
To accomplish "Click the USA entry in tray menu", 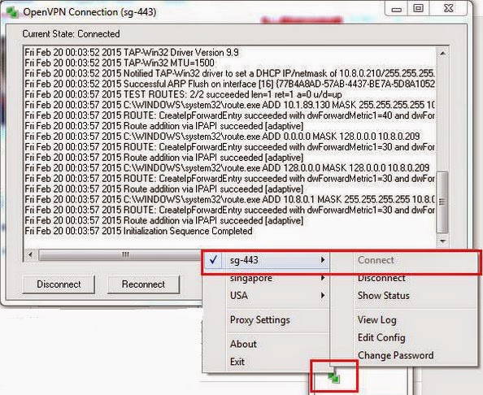I will point(239,296).
